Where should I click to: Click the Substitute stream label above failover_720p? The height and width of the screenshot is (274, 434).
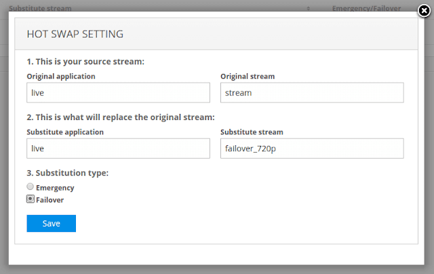(x=252, y=132)
